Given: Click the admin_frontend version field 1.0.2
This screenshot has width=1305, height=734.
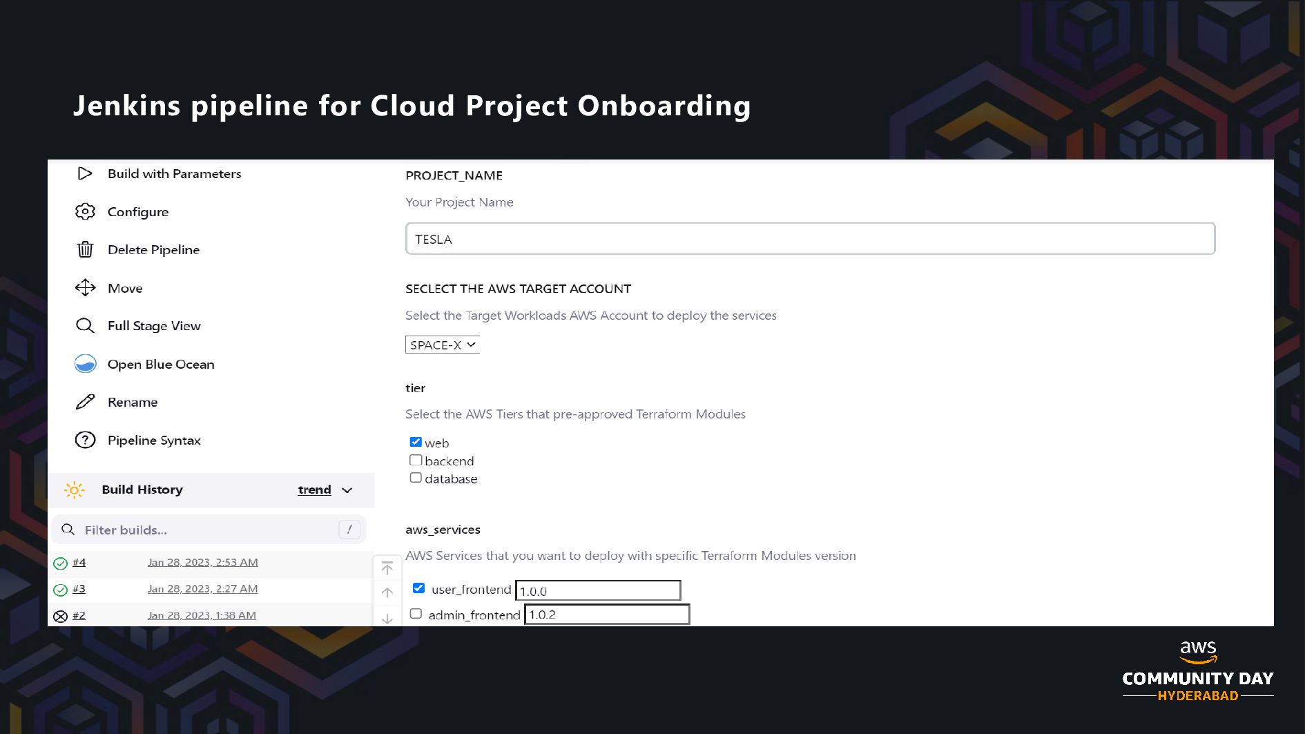Looking at the screenshot, I should pyautogui.click(x=607, y=614).
